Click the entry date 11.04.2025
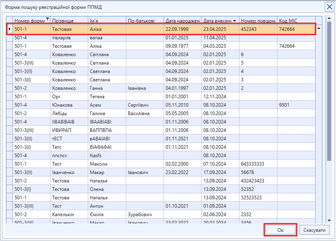This screenshot has height=241, width=336. (x=220, y=38)
